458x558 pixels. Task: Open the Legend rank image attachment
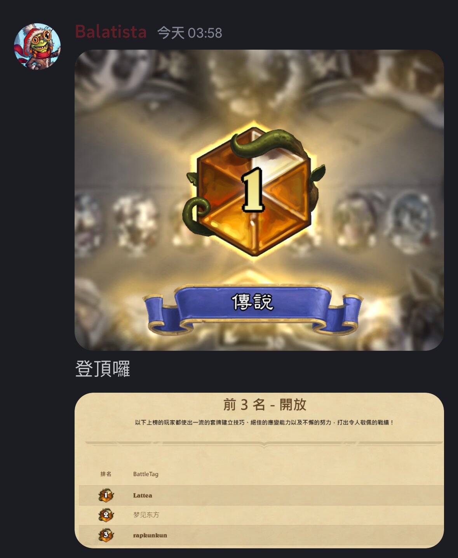(259, 200)
